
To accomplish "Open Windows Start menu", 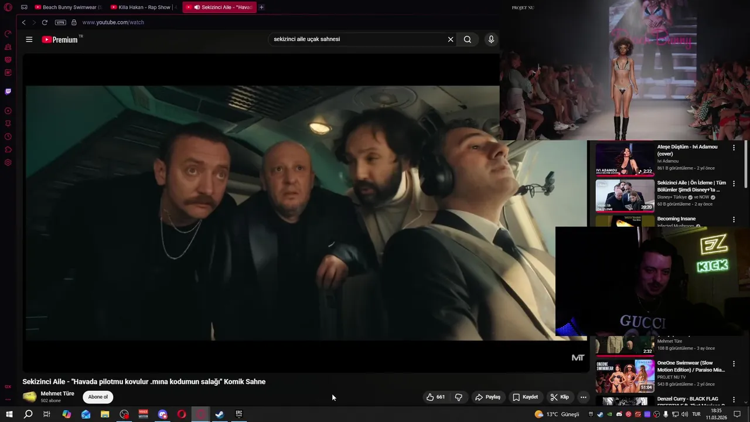I will 9,414.
